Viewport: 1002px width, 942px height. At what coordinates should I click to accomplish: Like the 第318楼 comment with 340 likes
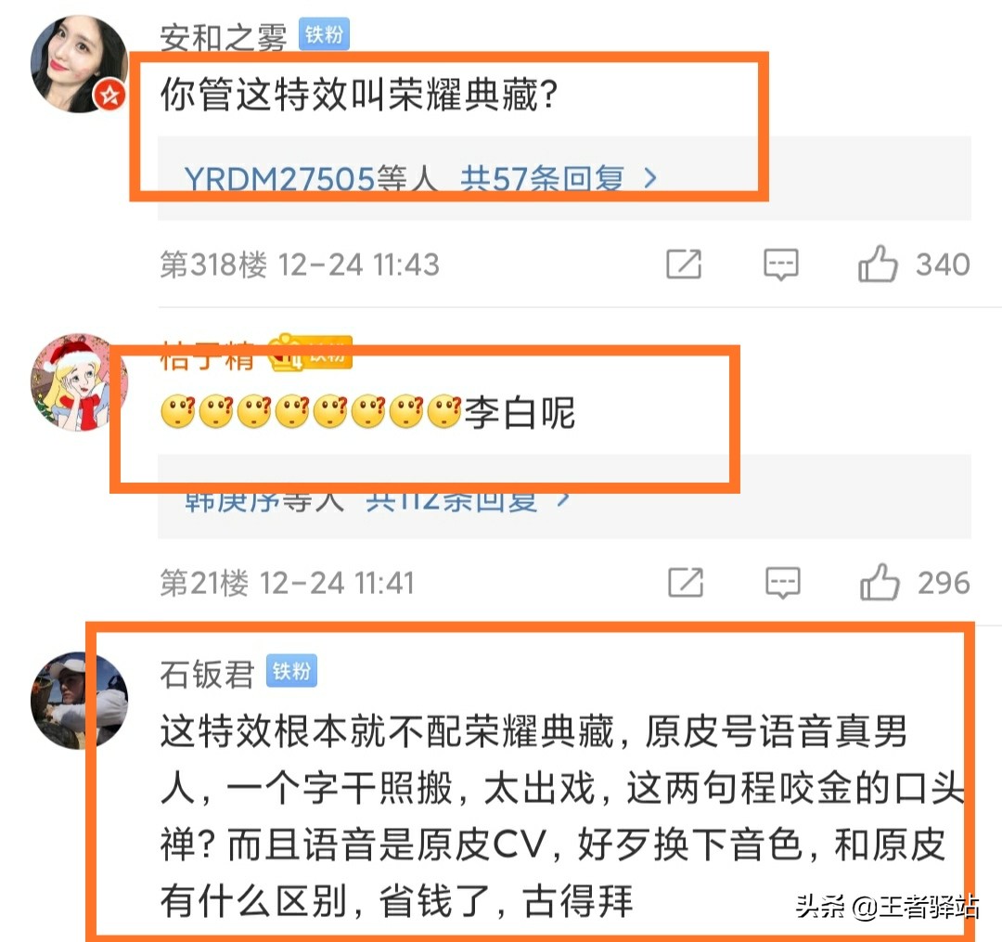tap(878, 264)
